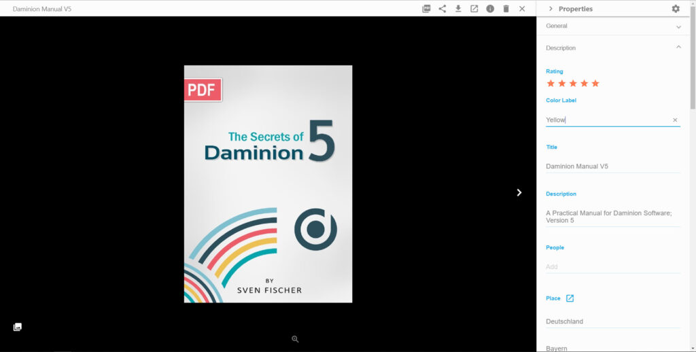Viewport: 696px width, 352px height.
Task: Toggle the info panel icon
Action: coord(490,9)
